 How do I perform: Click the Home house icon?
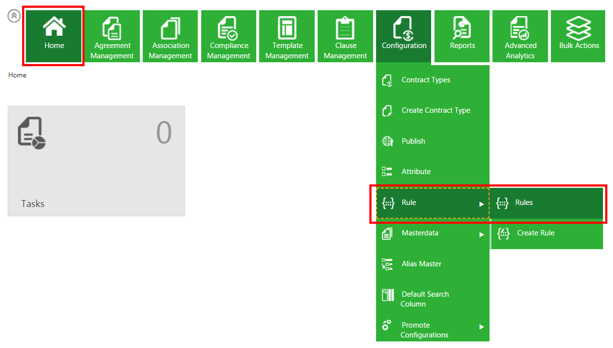pyautogui.click(x=54, y=27)
